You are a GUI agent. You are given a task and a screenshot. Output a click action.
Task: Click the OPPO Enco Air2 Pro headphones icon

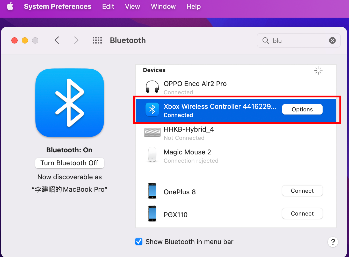coord(152,87)
